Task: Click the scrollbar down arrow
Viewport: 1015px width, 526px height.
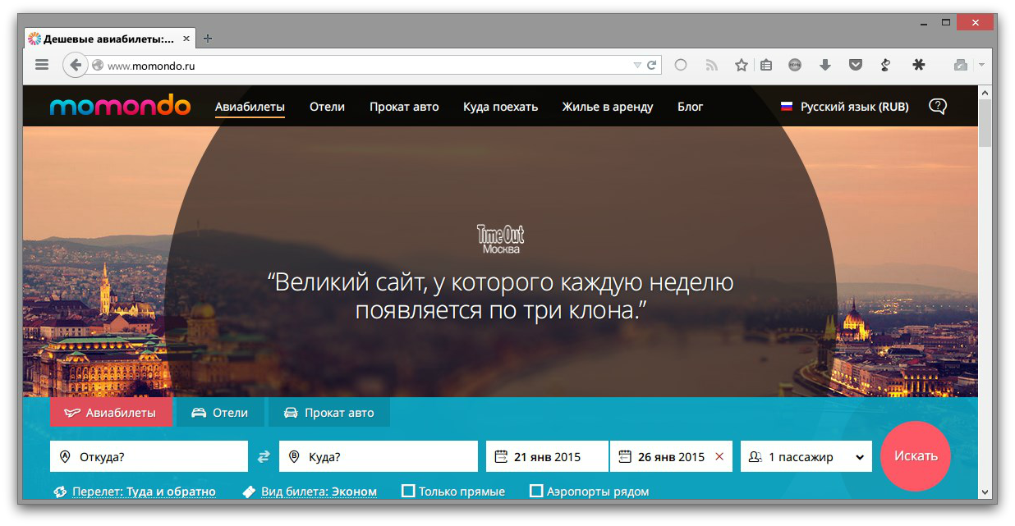Action: tap(985, 492)
